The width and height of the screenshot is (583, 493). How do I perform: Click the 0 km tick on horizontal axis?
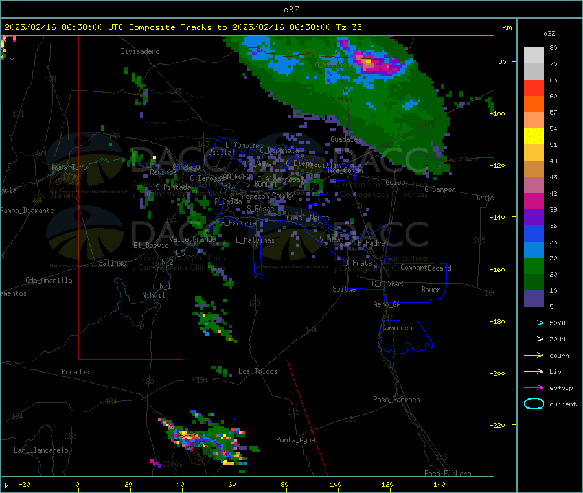point(77,484)
